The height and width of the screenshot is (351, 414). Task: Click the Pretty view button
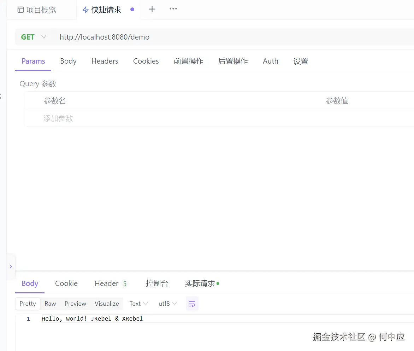click(28, 303)
